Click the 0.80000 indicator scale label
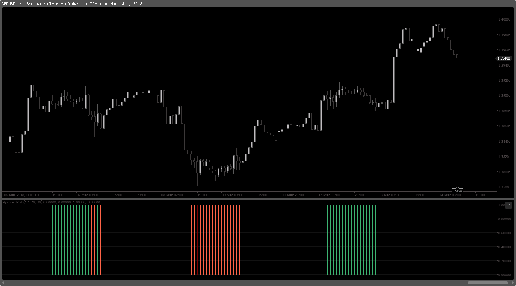 (x=504, y=219)
